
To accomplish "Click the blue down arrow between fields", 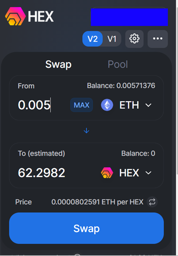I will click(87, 131).
